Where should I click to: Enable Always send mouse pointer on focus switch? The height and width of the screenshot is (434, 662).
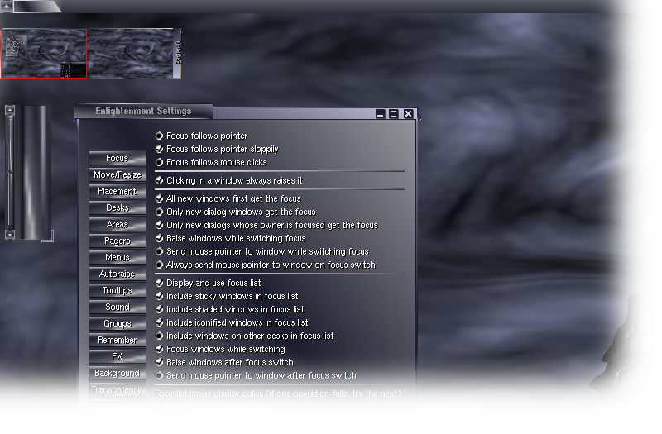click(x=159, y=265)
